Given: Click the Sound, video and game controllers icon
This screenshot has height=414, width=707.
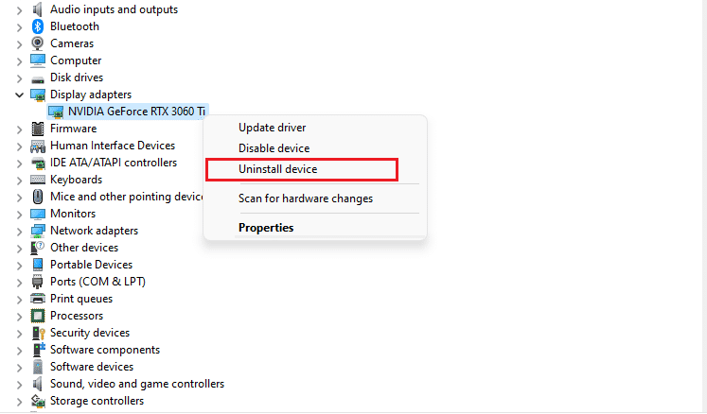Looking at the screenshot, I should pyautogui.click(x=38, y=384).
